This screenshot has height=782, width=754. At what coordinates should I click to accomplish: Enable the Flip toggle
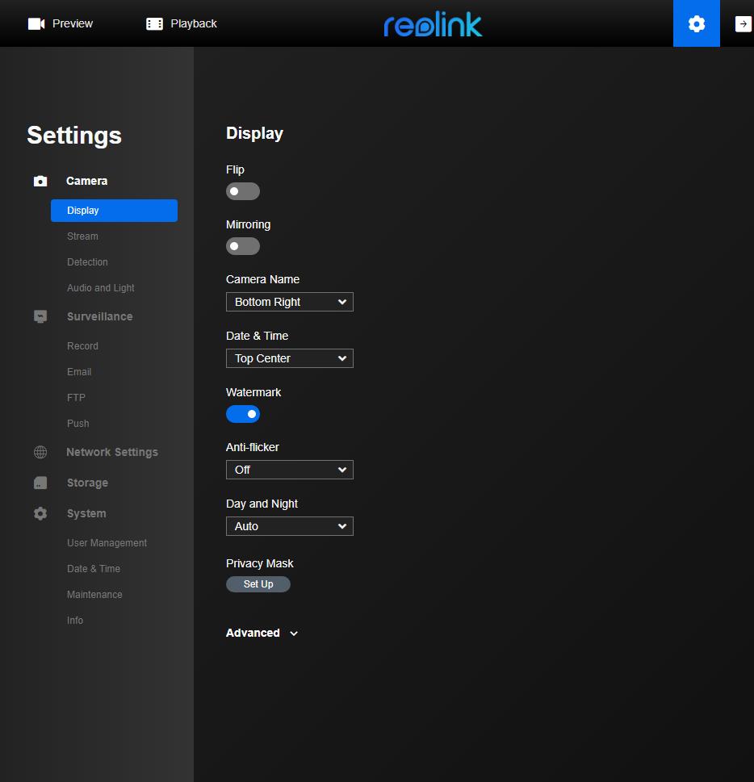click(243, 191)
